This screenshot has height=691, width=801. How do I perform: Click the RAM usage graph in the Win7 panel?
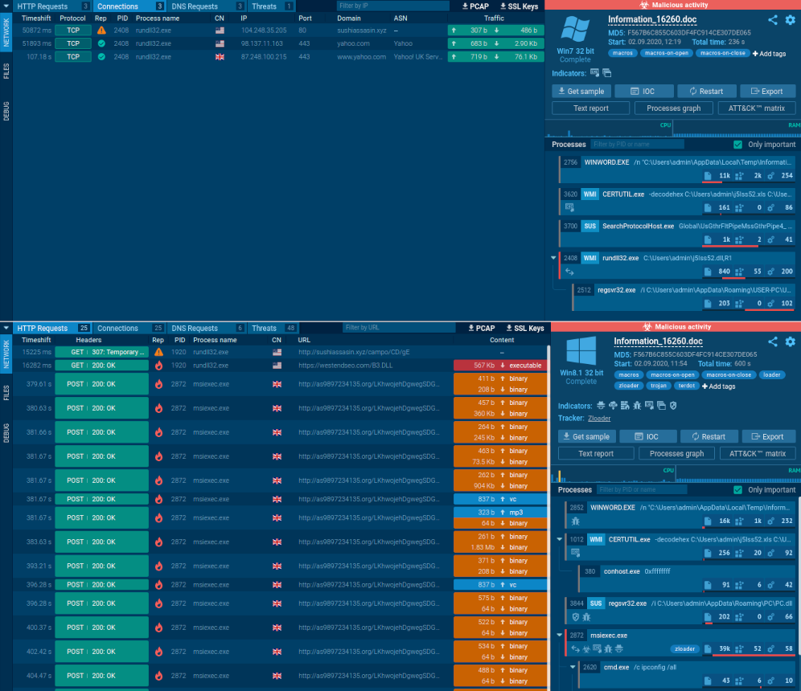[737, 129]
